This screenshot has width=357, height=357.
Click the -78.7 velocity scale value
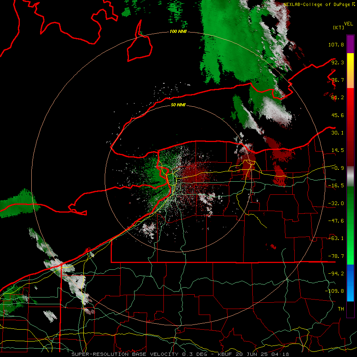(x=336, y=256)
